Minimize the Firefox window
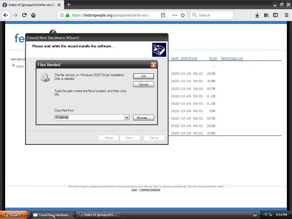The height and width of the screenshot is (219, 292). [275, 5]
